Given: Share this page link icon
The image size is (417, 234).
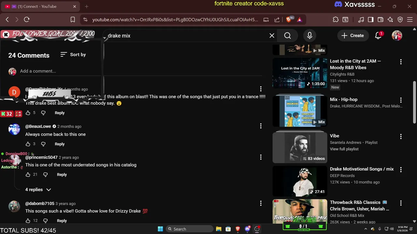Looking at the screenshot, I should coord(277,19).
